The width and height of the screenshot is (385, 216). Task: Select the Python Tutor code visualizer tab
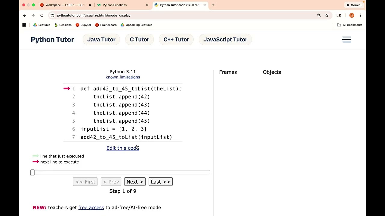[x=179, y=5]
